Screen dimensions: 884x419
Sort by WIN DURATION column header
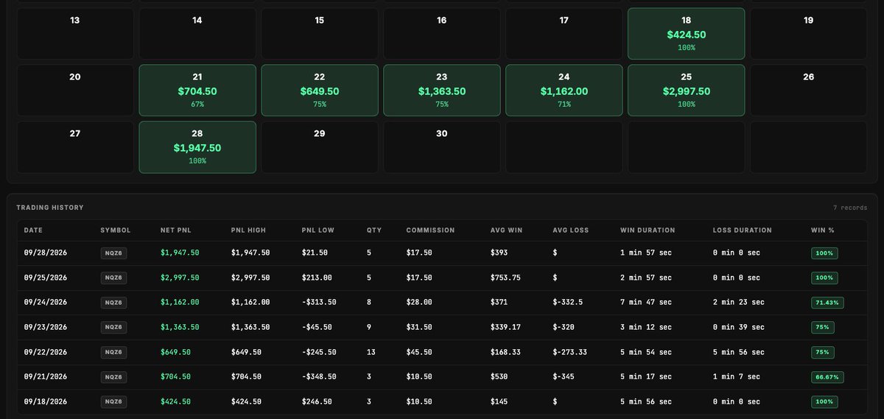[x=648, y=230]
